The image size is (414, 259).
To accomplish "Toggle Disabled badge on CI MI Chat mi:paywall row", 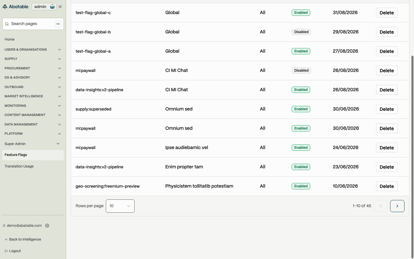I will (301, 71).
